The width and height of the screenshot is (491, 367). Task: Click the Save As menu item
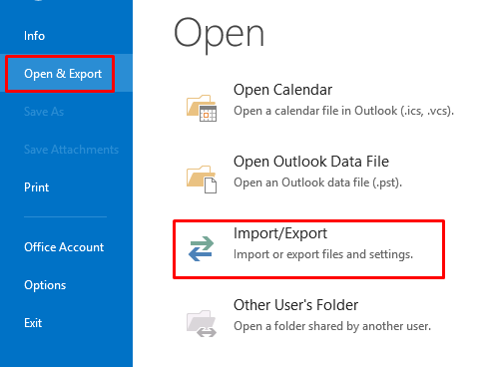44,112
